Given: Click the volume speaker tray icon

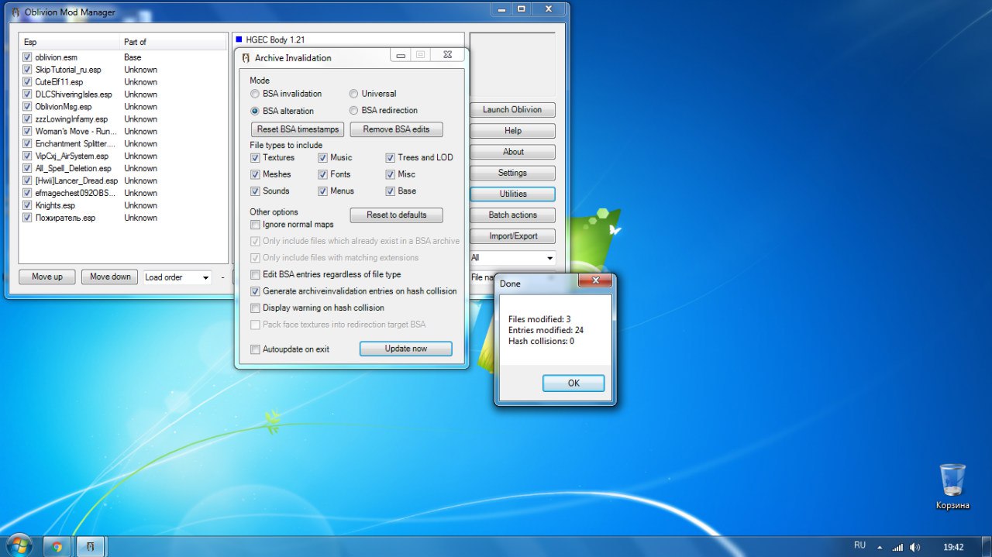Looking at the screenshot, I should (915, 547).
